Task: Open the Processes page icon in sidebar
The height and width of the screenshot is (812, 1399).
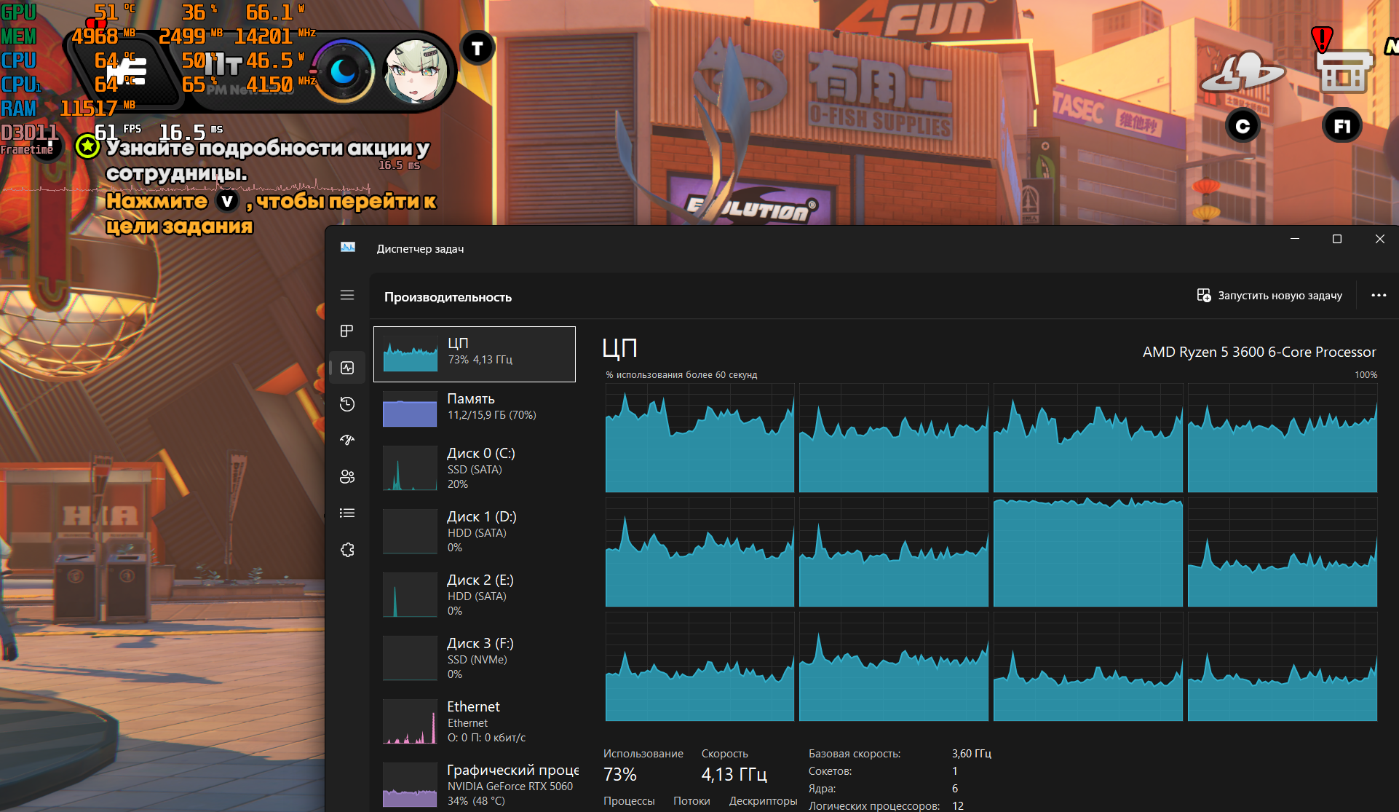Action: pos(347,331)
